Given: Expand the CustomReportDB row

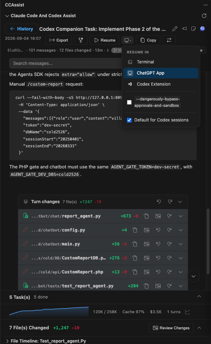Looking at the screenshot, I should coord(181,258).
